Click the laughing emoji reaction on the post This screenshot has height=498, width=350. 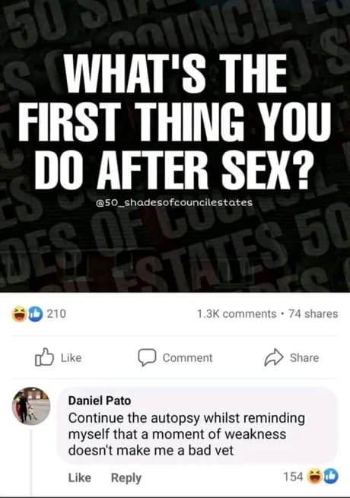click(19, 314)
